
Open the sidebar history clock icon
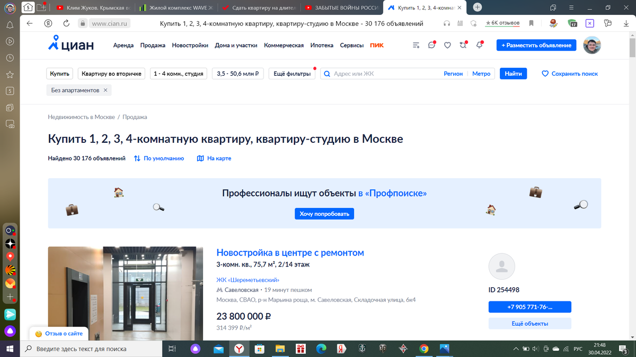click(x=10, y=58)
